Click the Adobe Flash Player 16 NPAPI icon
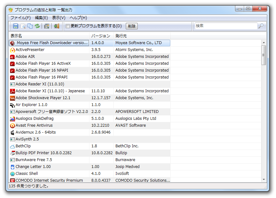The width and height of the screenshot is (276, 198). (x=13, y=71)
